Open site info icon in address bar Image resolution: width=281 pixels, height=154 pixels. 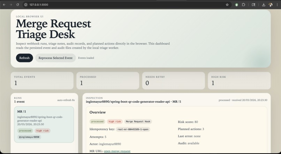point(26,5)
